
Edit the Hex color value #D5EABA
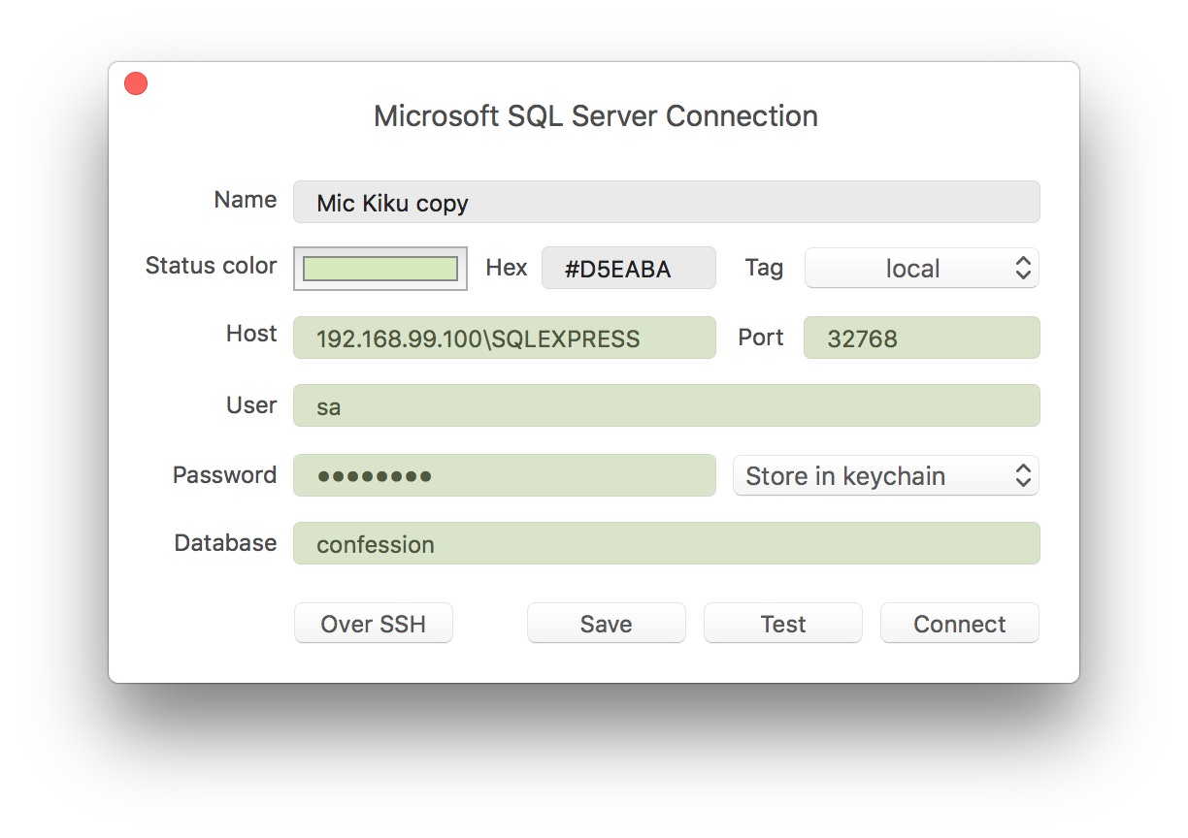[628, 268]
